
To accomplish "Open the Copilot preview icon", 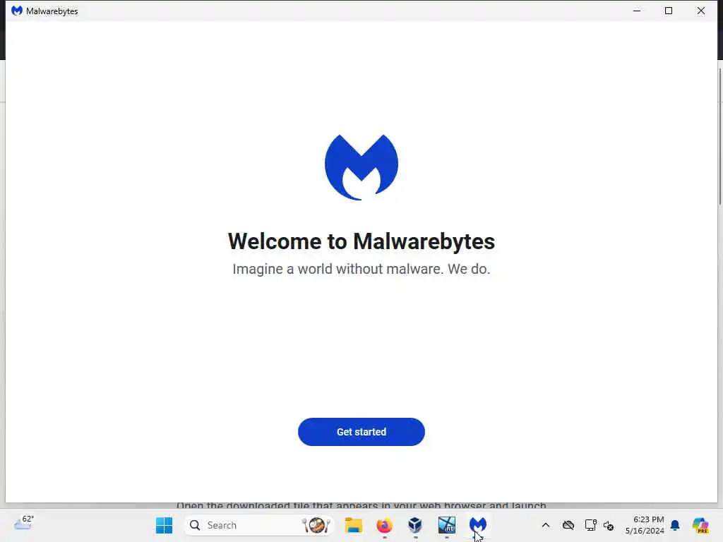I will click(700, 525).
